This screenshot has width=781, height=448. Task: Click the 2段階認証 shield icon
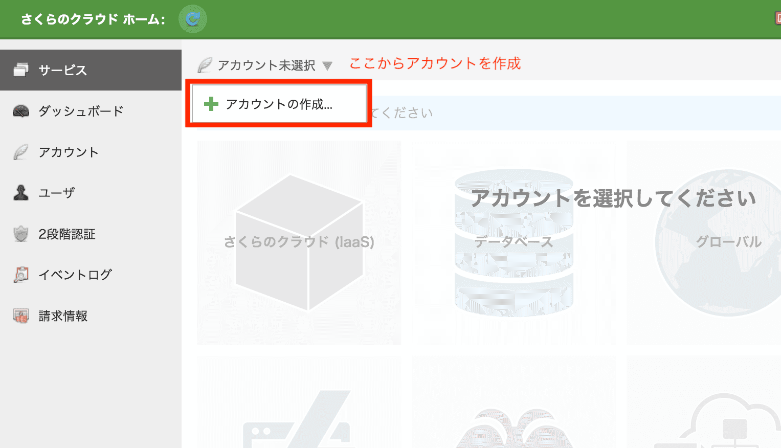point(21,234)
